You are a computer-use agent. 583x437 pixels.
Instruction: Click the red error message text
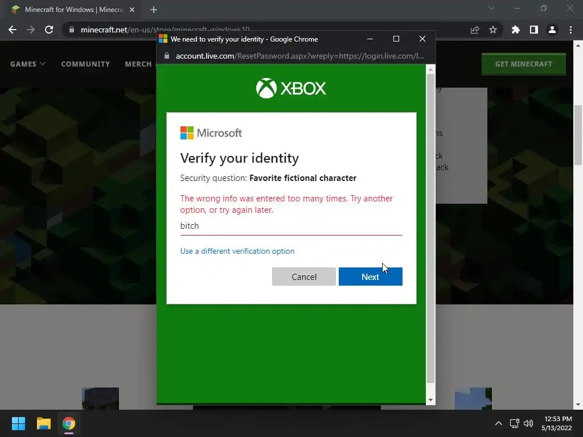point(286,204)
